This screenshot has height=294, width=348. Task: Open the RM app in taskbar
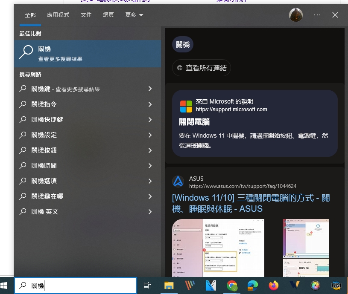336,285
